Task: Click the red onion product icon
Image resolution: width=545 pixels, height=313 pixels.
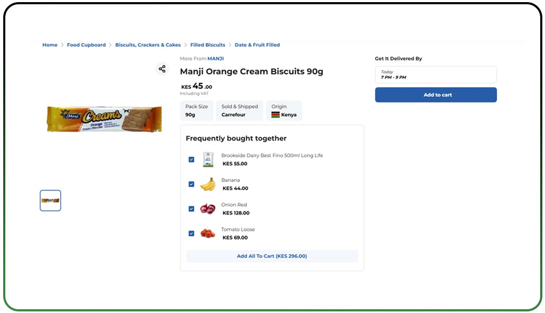Action: (208, 209)
